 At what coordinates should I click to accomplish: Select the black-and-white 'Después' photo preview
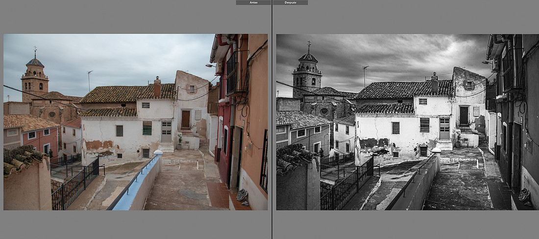(408, 122)
